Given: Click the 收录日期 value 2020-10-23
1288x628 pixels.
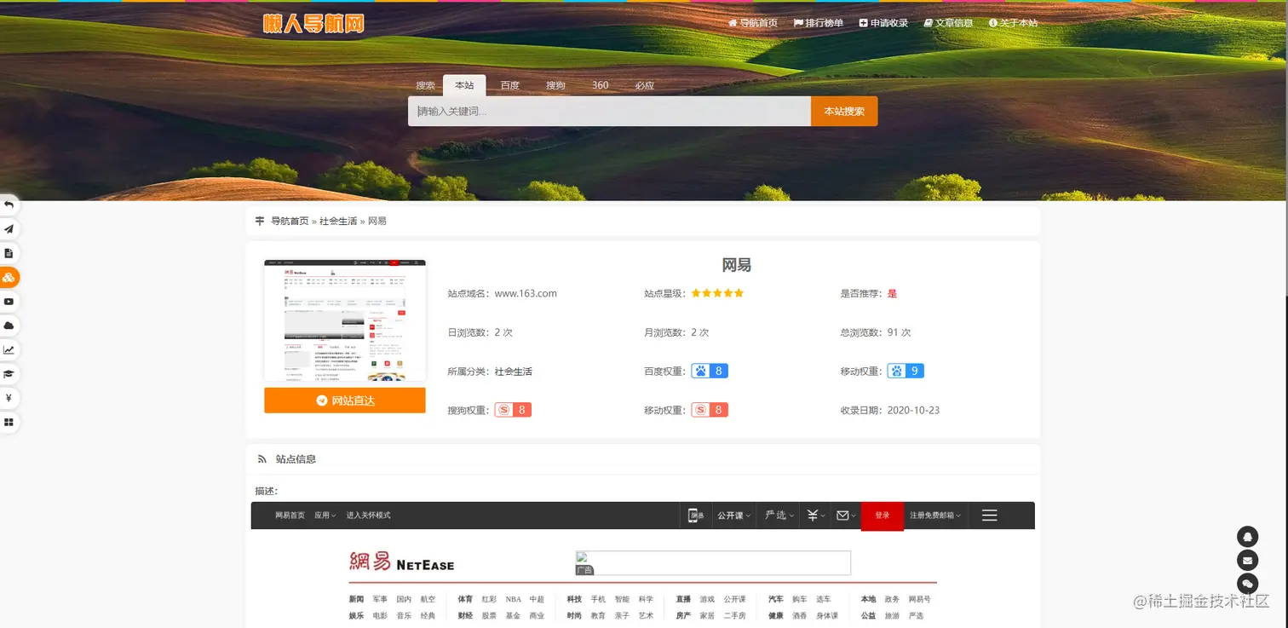Looking at the screenshot, I should click(x=913, y=411).
